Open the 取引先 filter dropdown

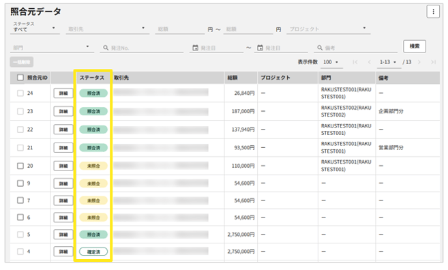pos(108,29)
